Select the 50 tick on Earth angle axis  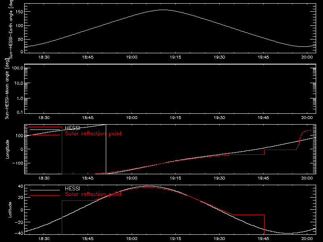(x=21, y=39)
